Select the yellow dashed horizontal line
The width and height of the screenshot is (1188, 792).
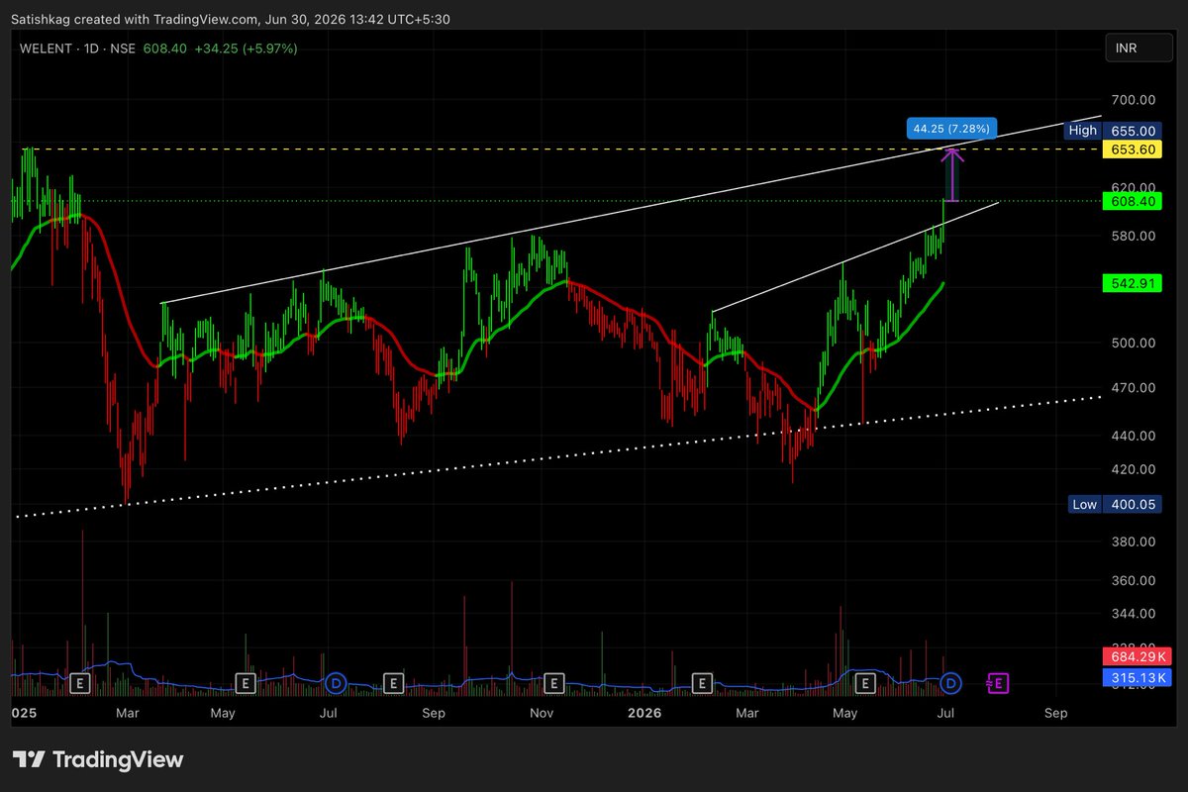[554, 149]
